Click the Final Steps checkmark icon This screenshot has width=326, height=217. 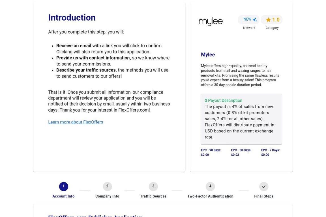coord(264,186)
